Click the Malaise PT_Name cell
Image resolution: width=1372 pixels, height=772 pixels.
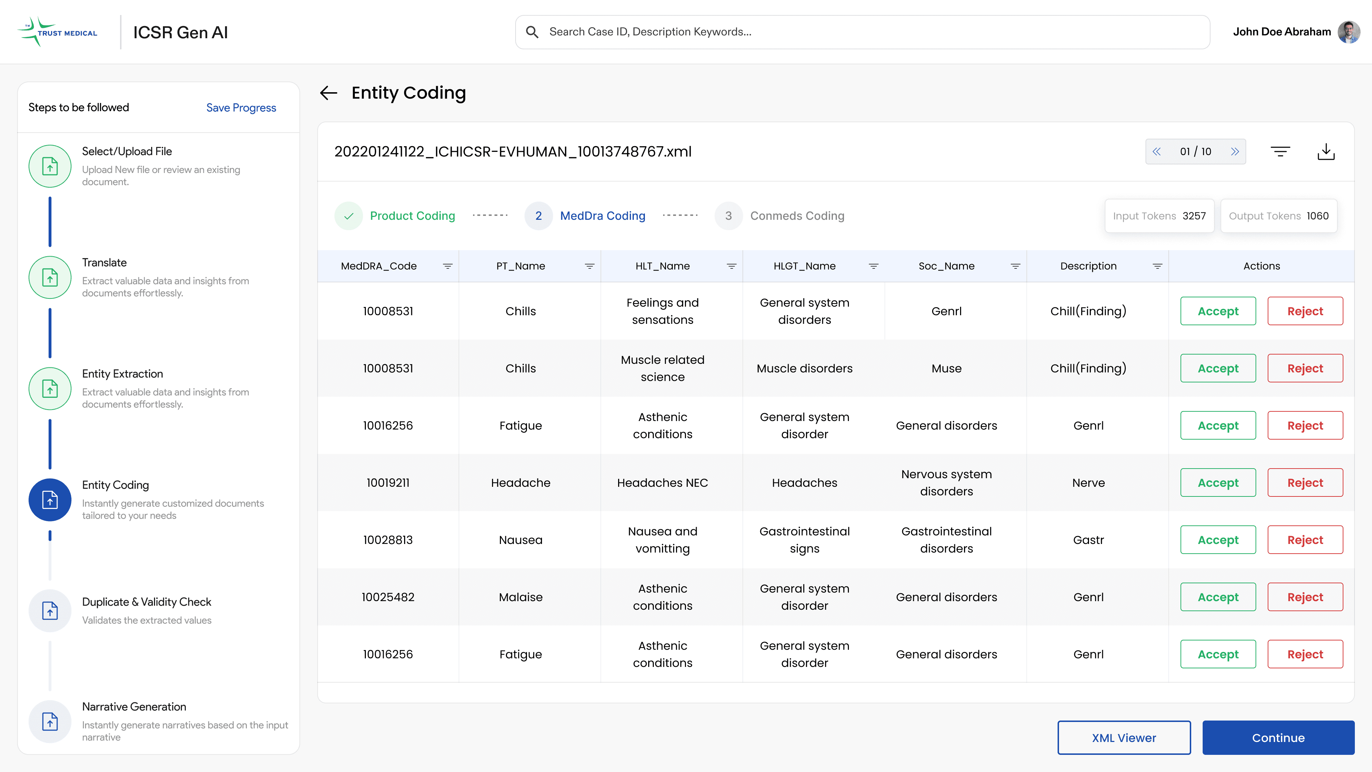pyautogui.click(x=520, y=597)
